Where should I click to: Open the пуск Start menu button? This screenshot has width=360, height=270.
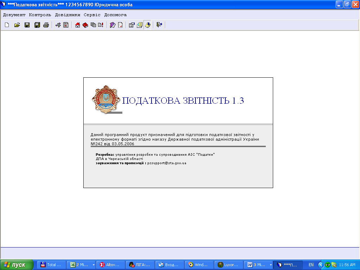click(x=17, y=265)
